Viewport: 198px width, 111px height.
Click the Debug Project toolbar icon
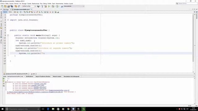pyautogui.click(x=53, y=6)
